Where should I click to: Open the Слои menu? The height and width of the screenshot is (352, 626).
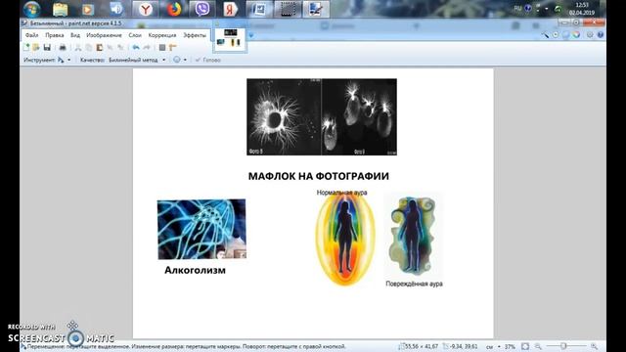(x=135, y=35)
